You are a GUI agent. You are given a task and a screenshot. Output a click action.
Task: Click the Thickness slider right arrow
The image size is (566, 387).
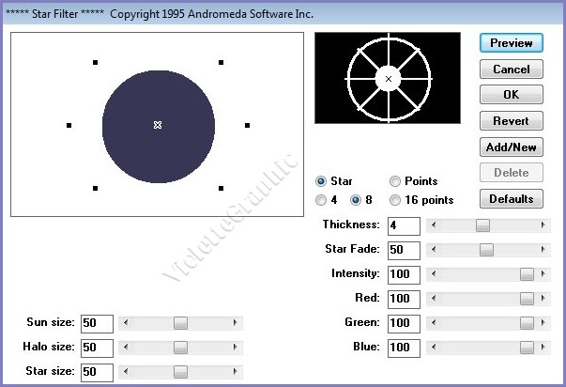click(x=543, y=225)
